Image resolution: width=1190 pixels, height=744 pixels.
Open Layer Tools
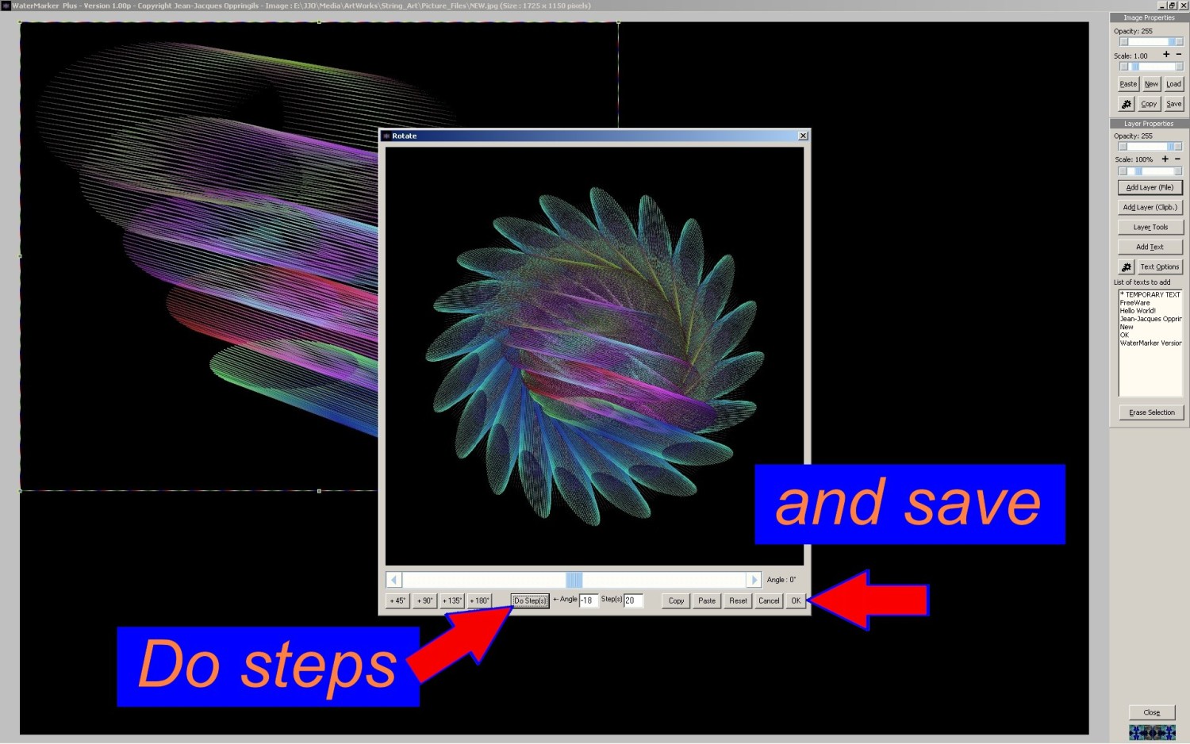1150,228
